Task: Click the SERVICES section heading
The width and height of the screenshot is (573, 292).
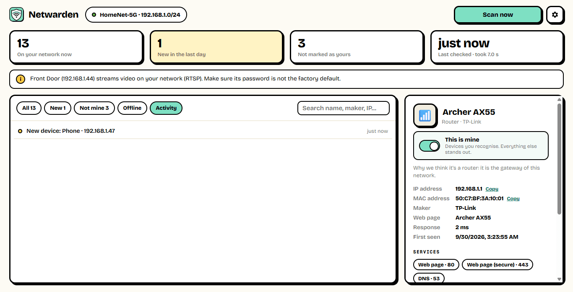Action: pyautogui.click(x=426, y=252)
